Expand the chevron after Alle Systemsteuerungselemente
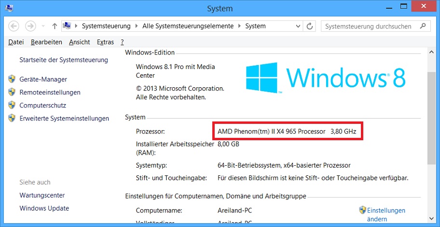Image resolution: width=440 pixels, height=227 pixels. [x=239, y=27]
